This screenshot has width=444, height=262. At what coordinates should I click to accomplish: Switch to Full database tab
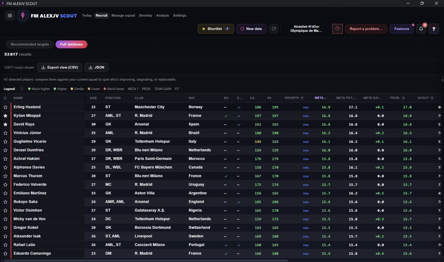pyautogui.click(x=71, y=44)
